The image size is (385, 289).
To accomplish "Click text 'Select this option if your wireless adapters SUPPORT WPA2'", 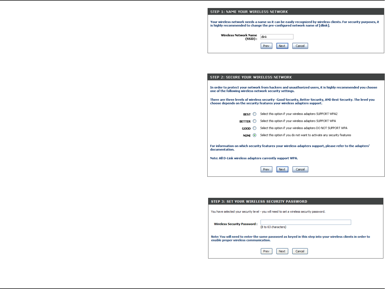I will [x=299, y=114].
